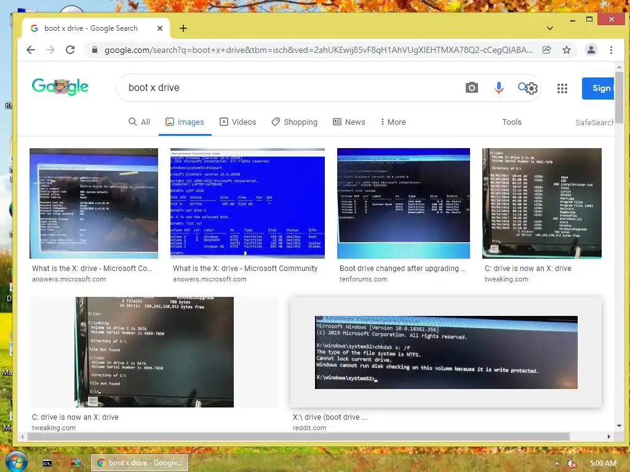Open the second-row tweaking.com image thumbnail
Screen dimensions: 630x472
(154, 352)
